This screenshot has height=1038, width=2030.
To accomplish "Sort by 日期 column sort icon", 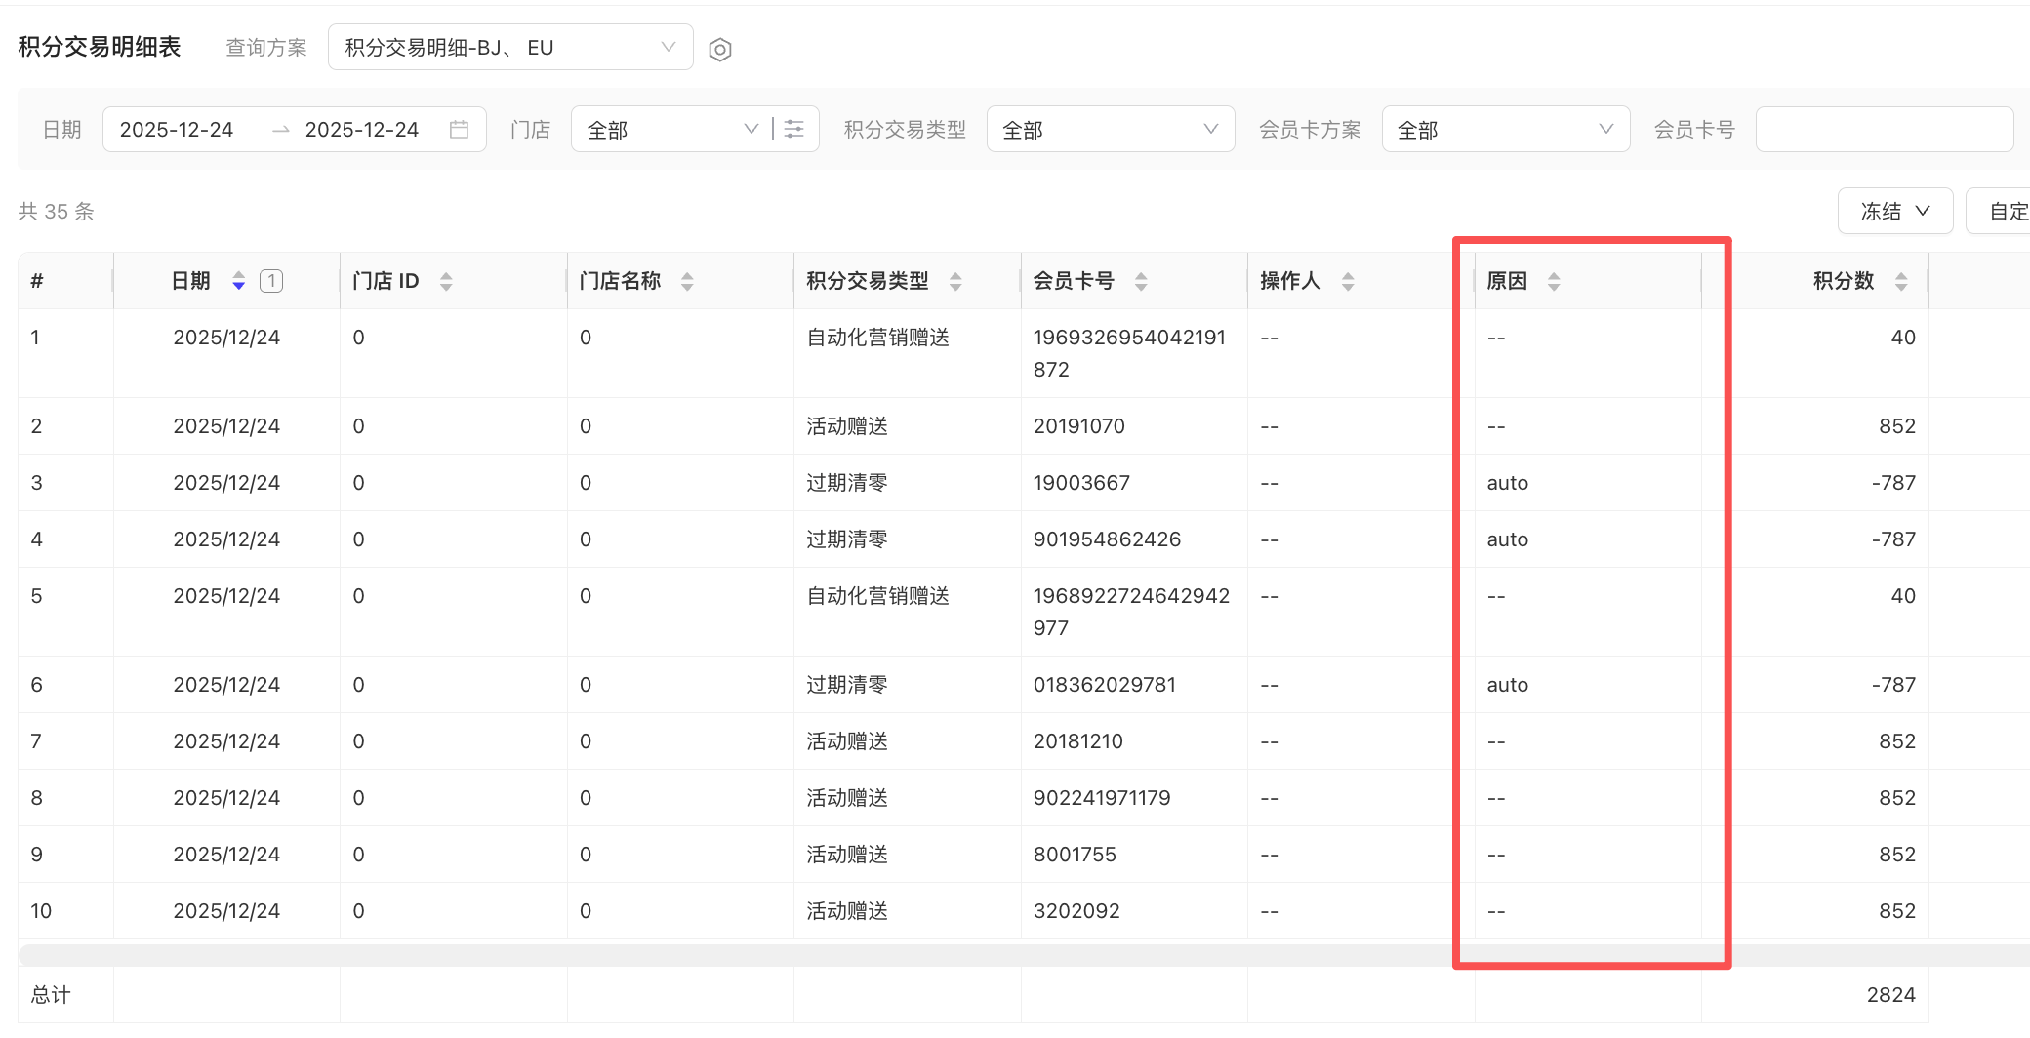I will click(x=238, y=282).
